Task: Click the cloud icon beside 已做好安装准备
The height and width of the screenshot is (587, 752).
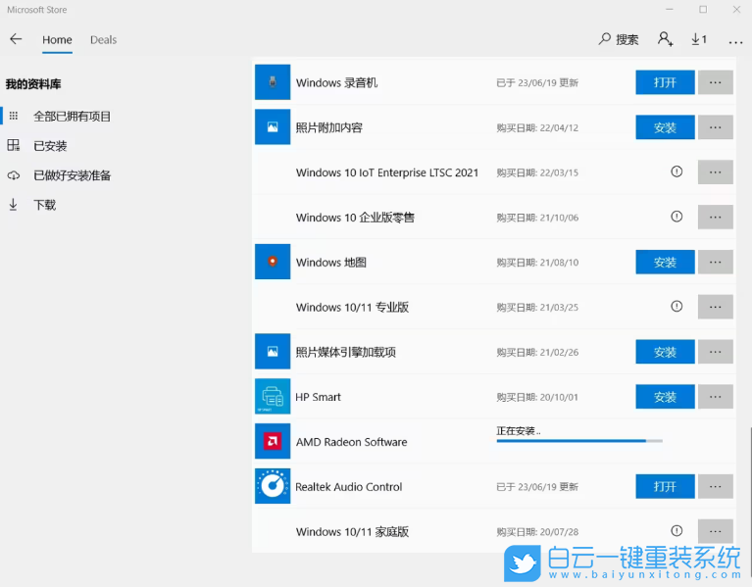Action: tap(14, 175)
